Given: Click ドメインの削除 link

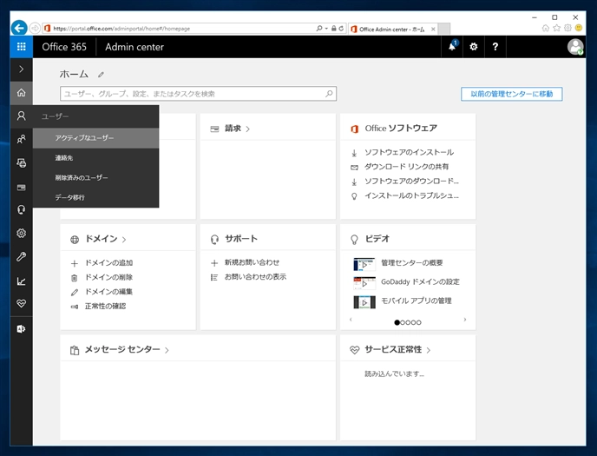Looking at the screenshot, I should coord(108,277).
